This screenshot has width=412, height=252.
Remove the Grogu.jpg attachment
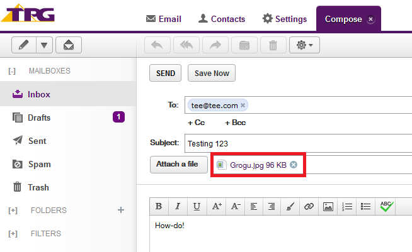click(x=294, y=165)
